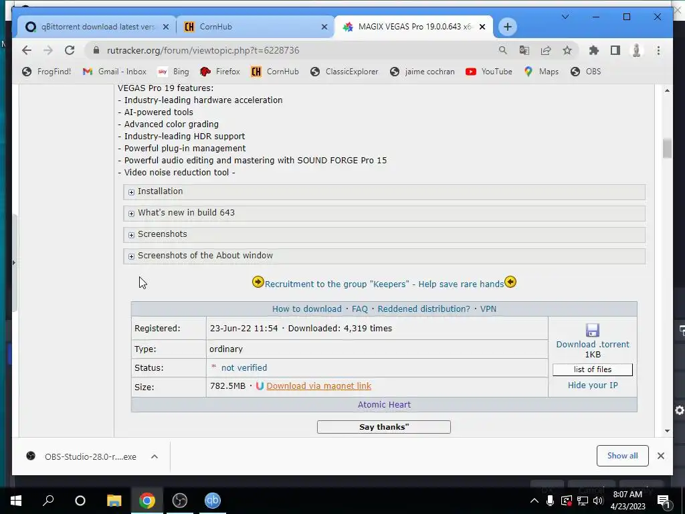Open the Hide your IP link

[x=593, y=385]
